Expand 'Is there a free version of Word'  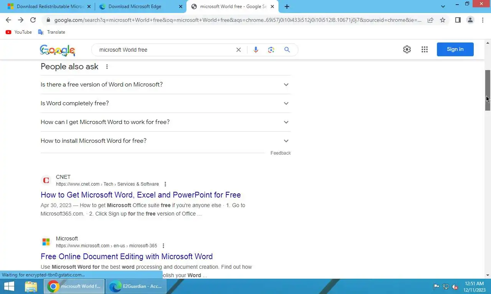(166, 85)
